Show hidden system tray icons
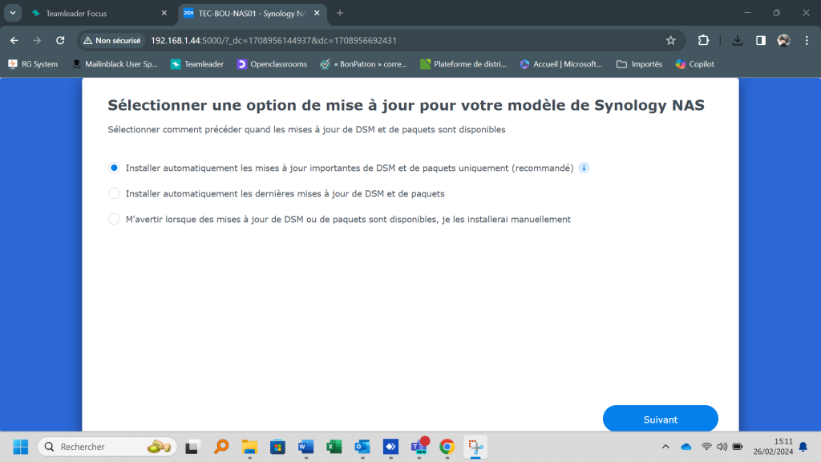The height and width of the screenshot is (462, 821). pos(665,447)
